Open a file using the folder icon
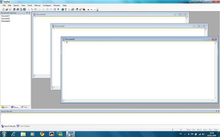 [6, 9]
